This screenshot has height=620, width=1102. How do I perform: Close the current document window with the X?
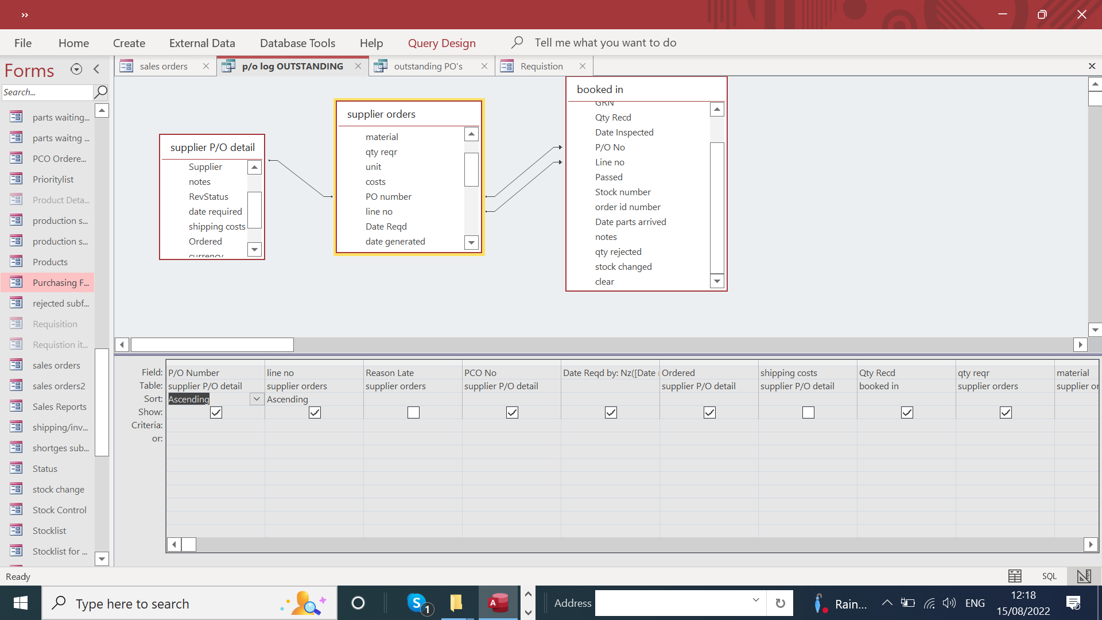tap(1092, 66)
